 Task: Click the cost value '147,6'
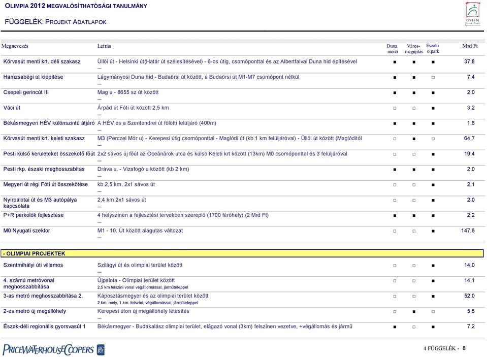coord(468,231)
